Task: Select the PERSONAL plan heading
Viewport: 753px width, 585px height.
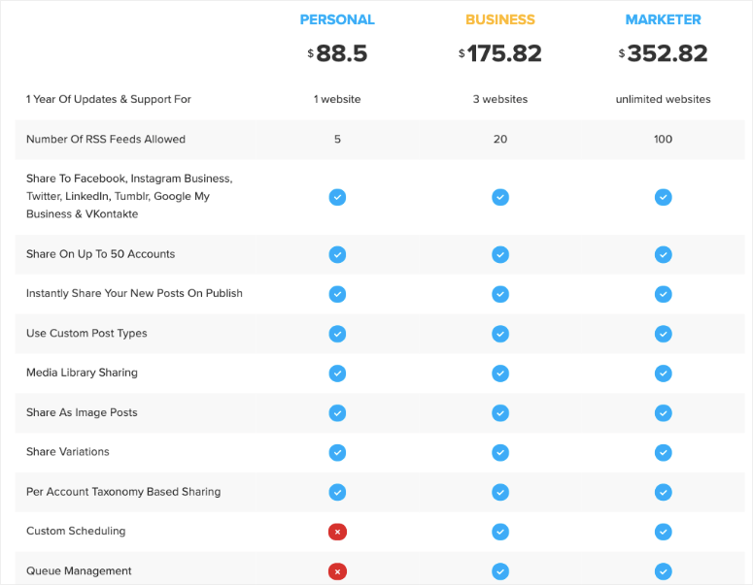Action: pyautogui.click(x=337, y=19)
